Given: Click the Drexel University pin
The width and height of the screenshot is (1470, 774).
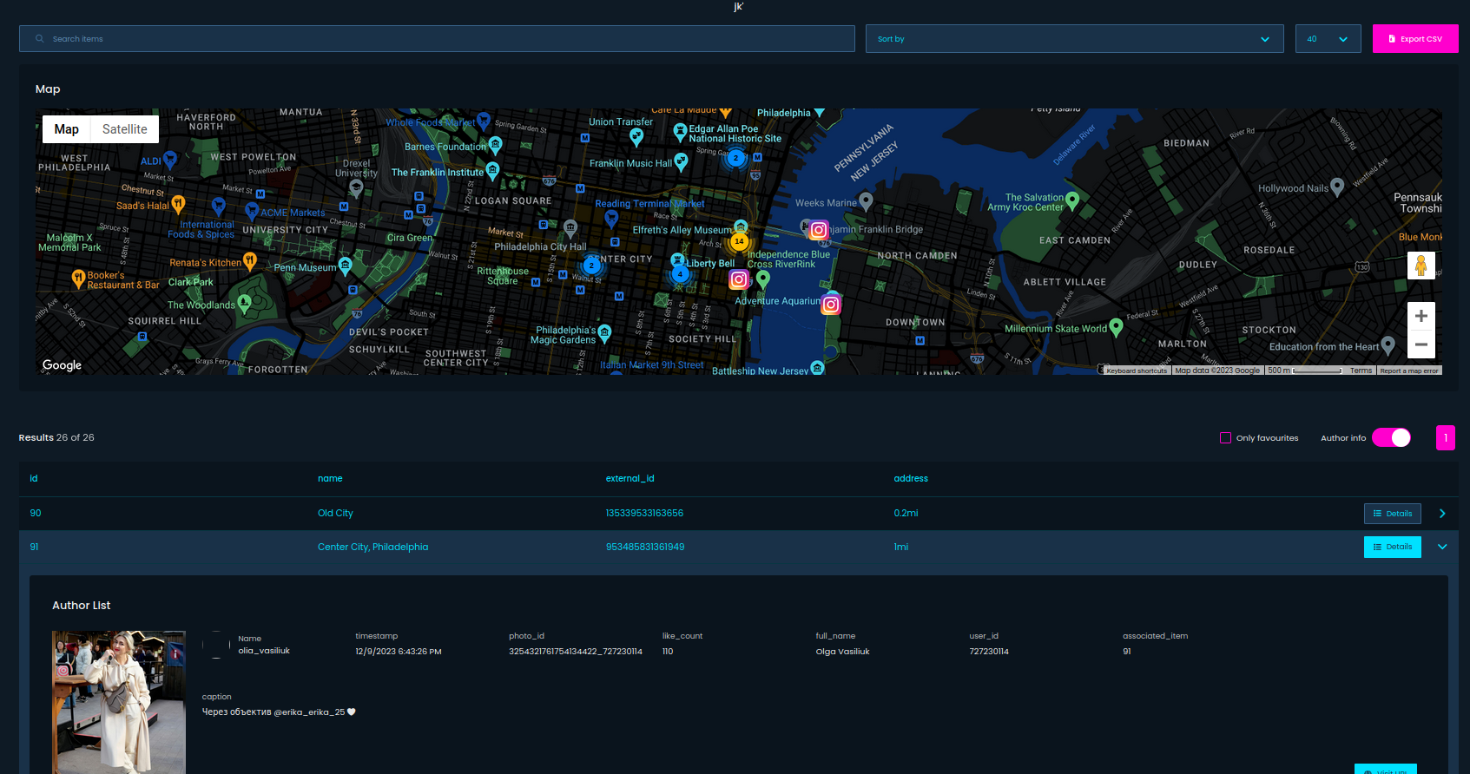Looking at the screenshot, I should [x=356, y=187].
